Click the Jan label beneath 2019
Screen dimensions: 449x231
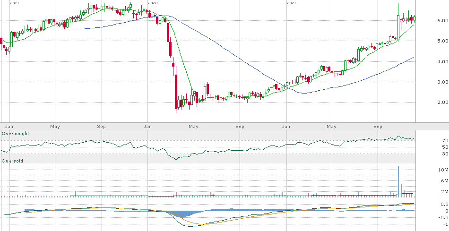coord(9,127)
